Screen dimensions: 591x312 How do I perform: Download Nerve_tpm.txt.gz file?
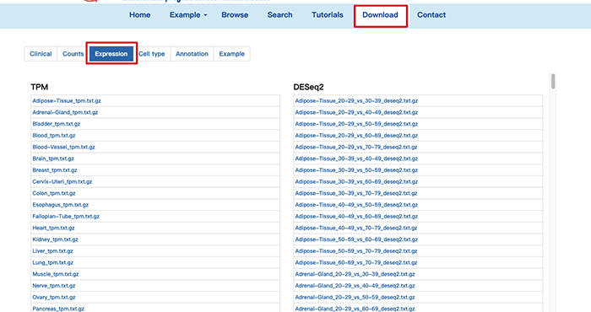pyautogui.click(x=53, y=286)
